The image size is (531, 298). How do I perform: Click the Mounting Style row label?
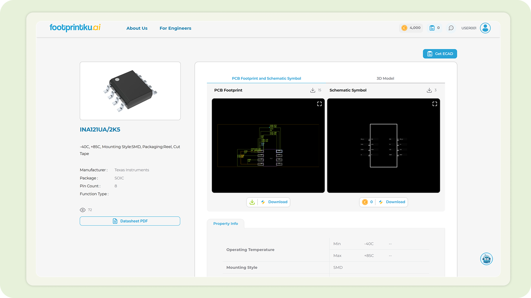point(242,267)
